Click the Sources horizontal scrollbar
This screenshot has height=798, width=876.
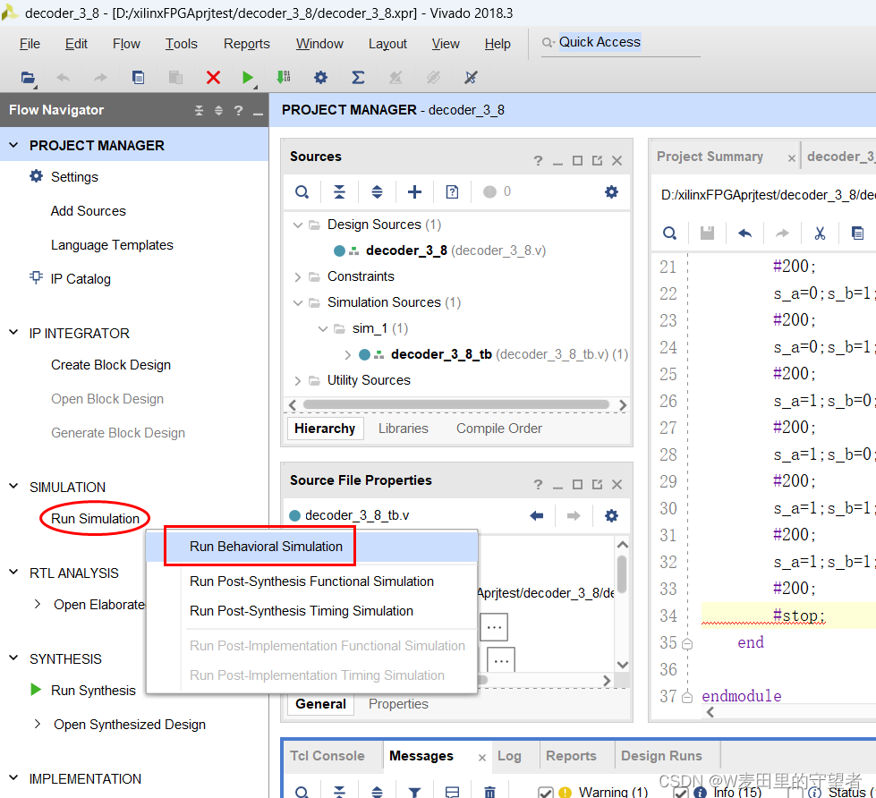(455, 404)
